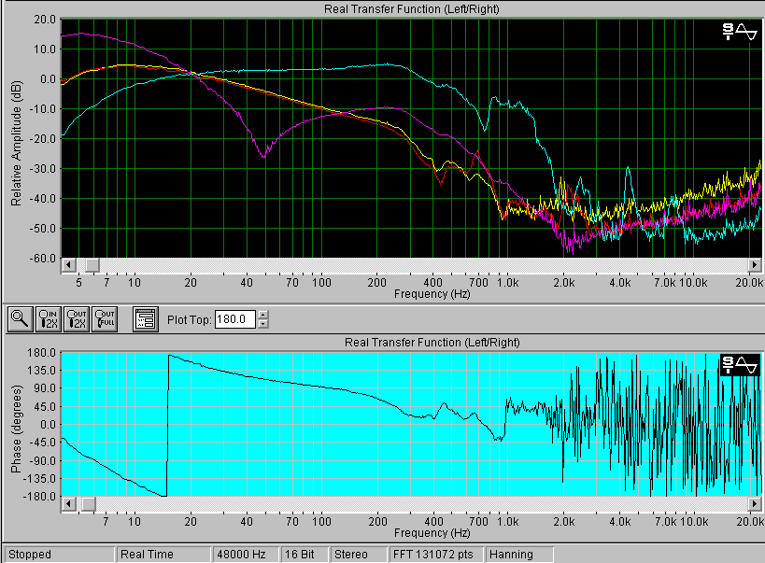Click the amplitude plot's right scroll arrow
765x563 pixels.
(755, 265)
